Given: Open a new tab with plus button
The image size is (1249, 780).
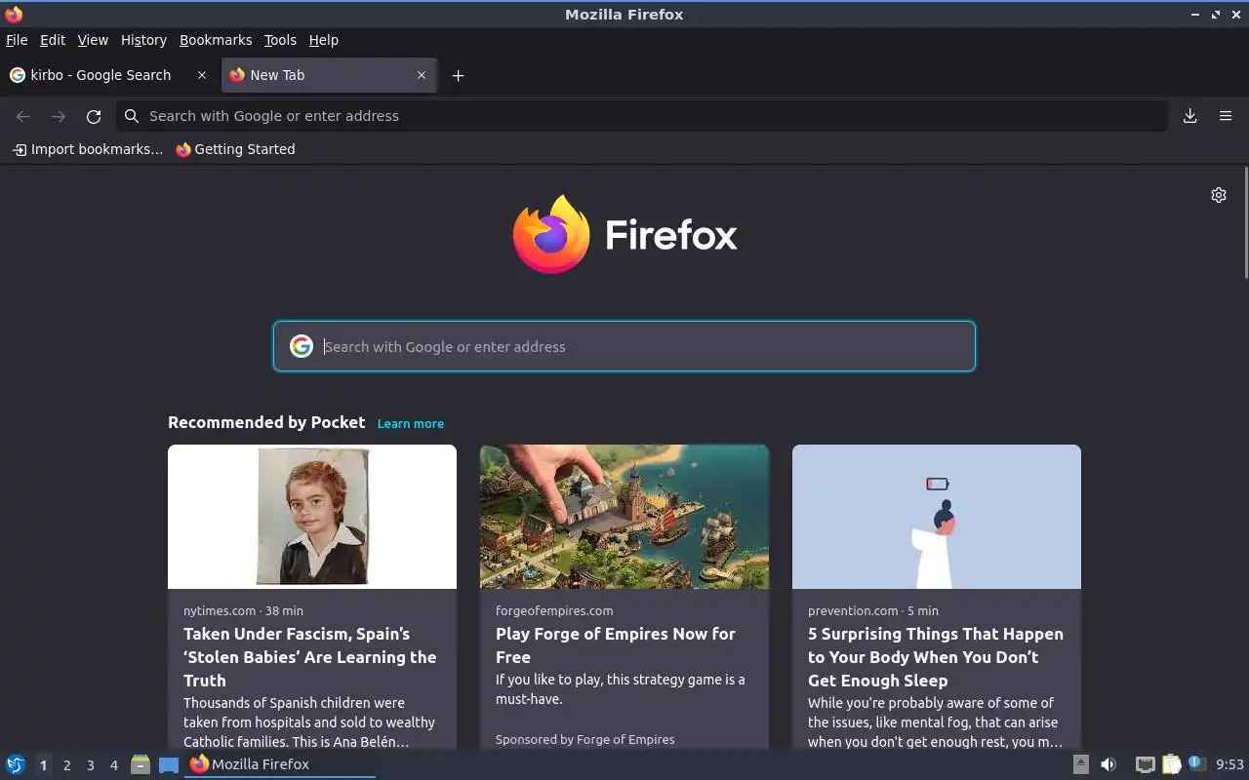Looking at the screenshot, I should [458, 75].
